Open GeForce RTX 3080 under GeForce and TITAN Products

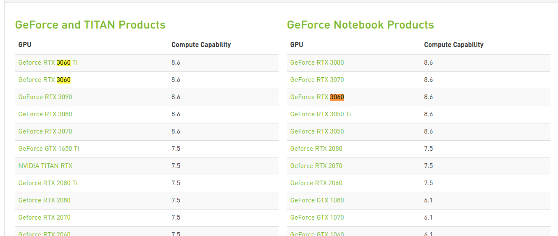45,114
